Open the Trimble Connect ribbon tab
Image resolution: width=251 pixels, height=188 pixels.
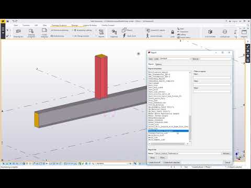108,26
